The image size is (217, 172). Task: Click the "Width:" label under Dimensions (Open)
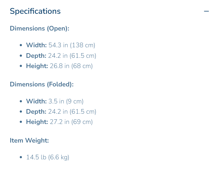coord(37,45)
